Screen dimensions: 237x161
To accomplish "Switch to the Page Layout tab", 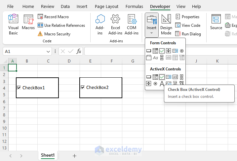I will pos(106,7).
